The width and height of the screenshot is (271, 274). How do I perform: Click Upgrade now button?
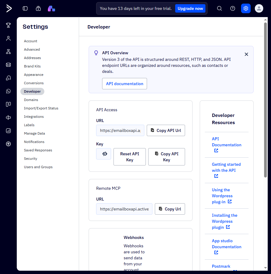[190, 8]
